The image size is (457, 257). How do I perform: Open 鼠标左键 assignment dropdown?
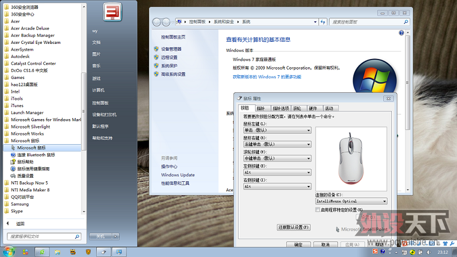[277, 130]
